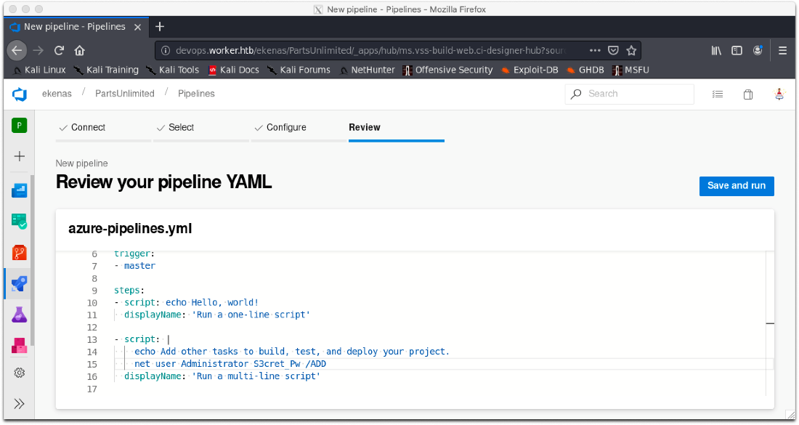This screenshot has width=799, height=425.
Task: Open the Exploit-DB bookmark
Action: 530,70
